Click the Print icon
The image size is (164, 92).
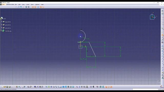pos(10,87)
